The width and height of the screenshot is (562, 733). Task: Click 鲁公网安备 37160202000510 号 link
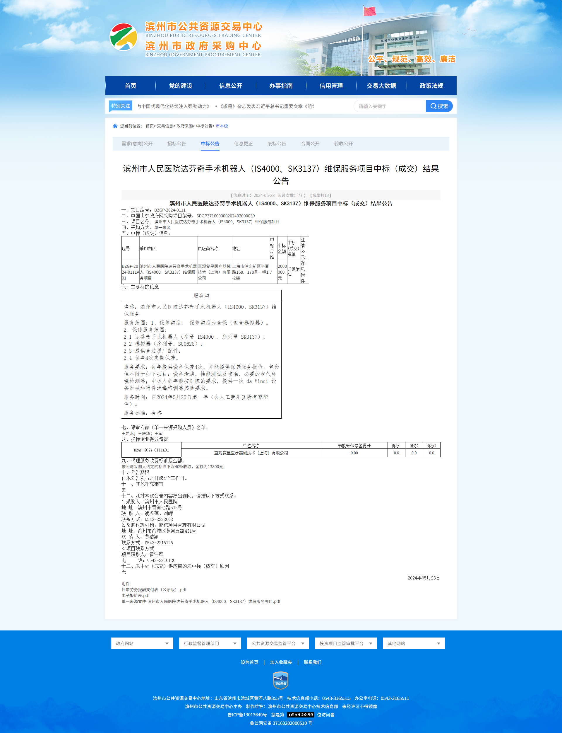click(281, 723)
